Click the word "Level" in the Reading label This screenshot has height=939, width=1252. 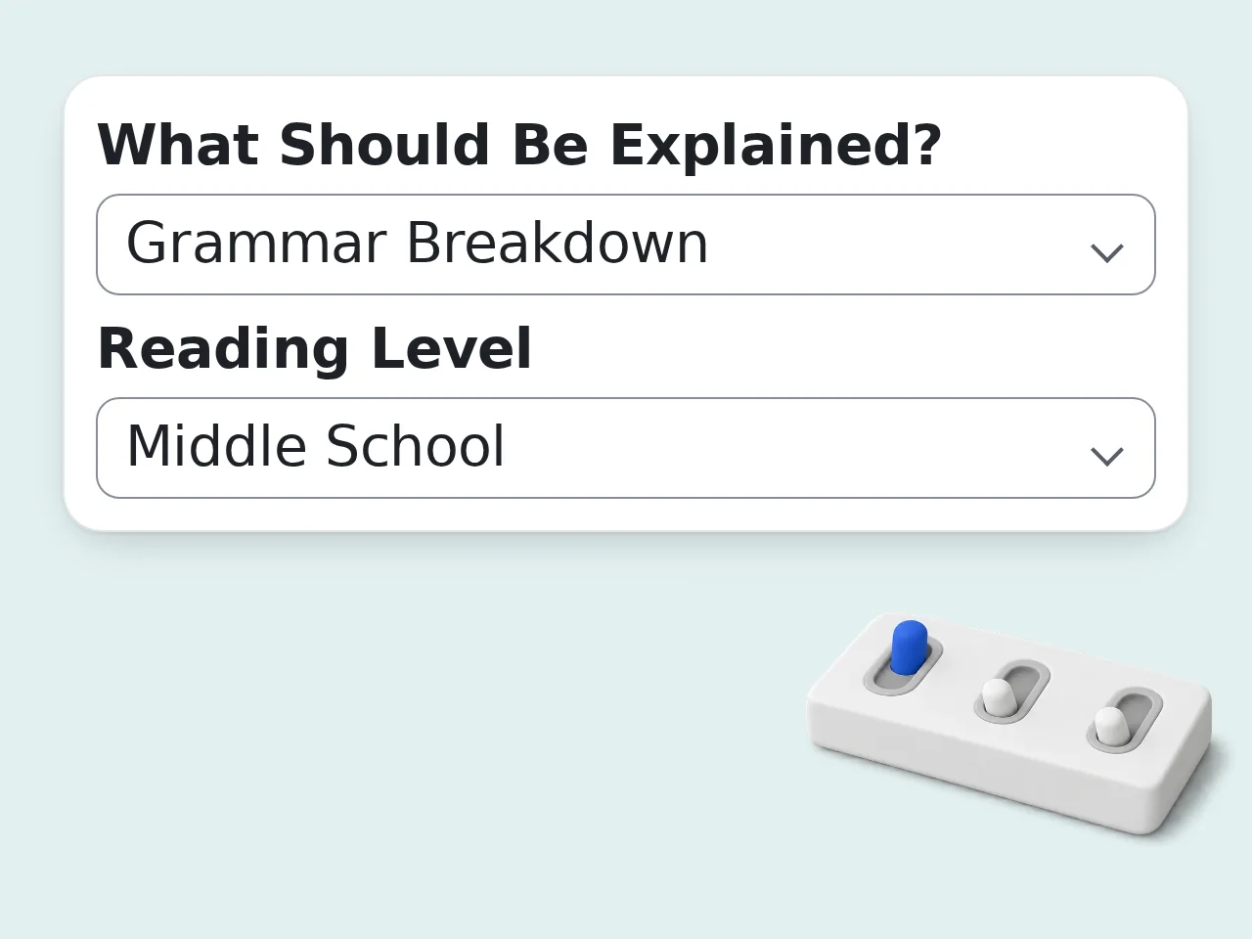point(452,348)
